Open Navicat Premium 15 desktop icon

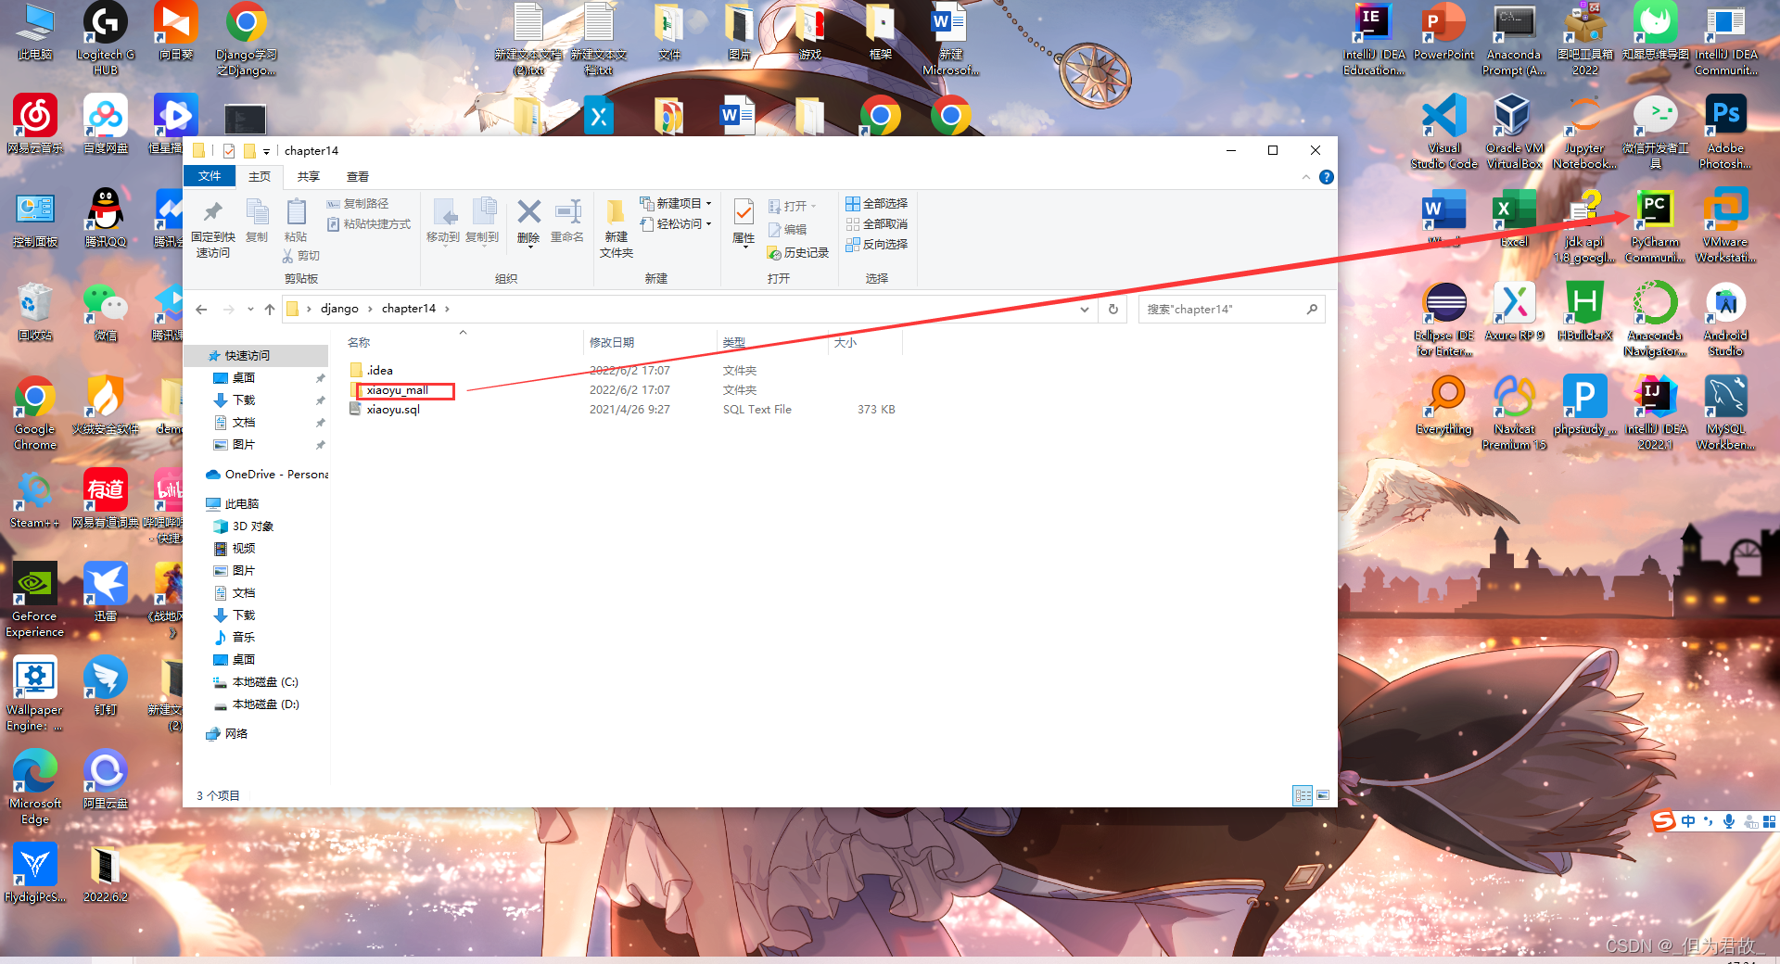(1514, 413)
